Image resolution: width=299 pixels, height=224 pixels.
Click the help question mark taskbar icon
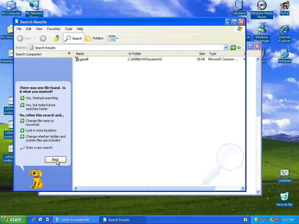coord(245,220)
